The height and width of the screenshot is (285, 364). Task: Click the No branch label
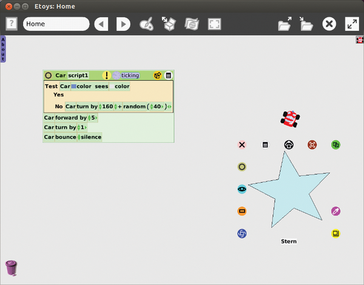pyautogui.click(x=59, y=106)
